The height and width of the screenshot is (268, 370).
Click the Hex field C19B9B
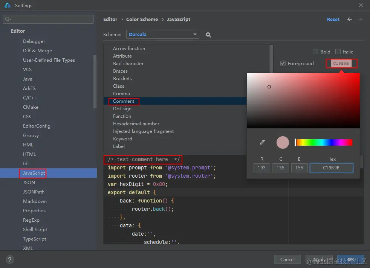[331, 168]
